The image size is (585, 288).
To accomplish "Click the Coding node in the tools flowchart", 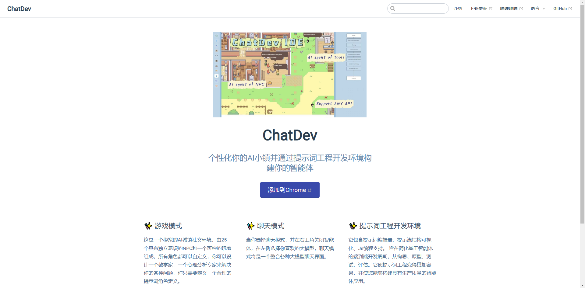I will (x=354, y=45).
